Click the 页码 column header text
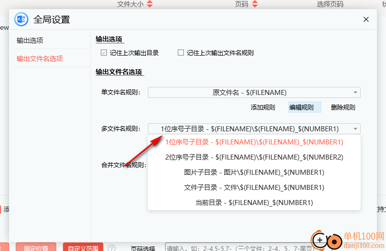The width and height of the screenshot is (386, 251). [242, 4]
